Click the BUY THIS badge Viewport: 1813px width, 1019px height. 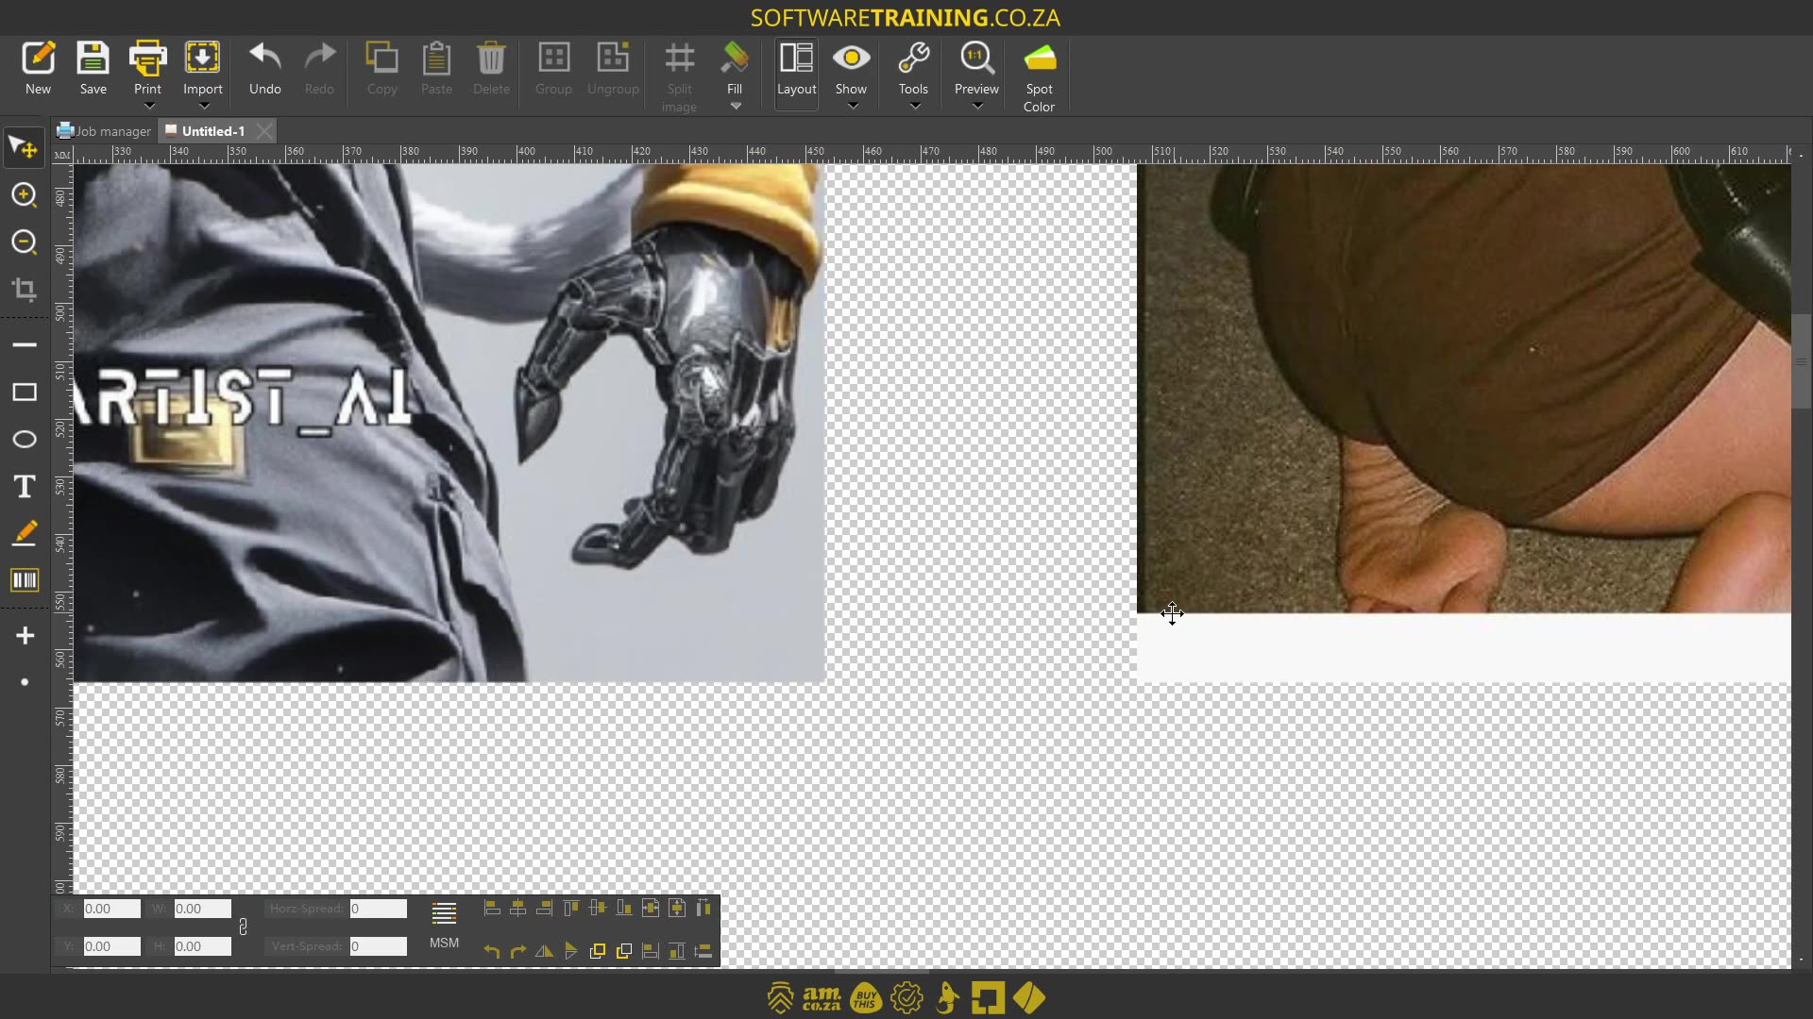click(866, 998)
